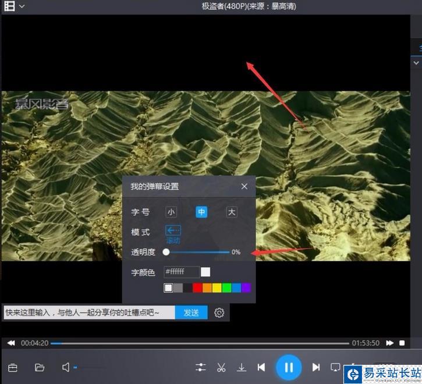Mute the speaker volume
422x384 pixels.
[66, 367]
